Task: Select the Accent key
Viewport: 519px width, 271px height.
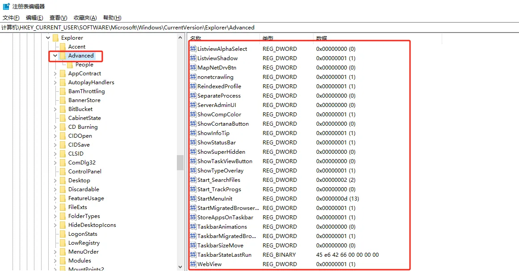Action: (x=77, y=47)
